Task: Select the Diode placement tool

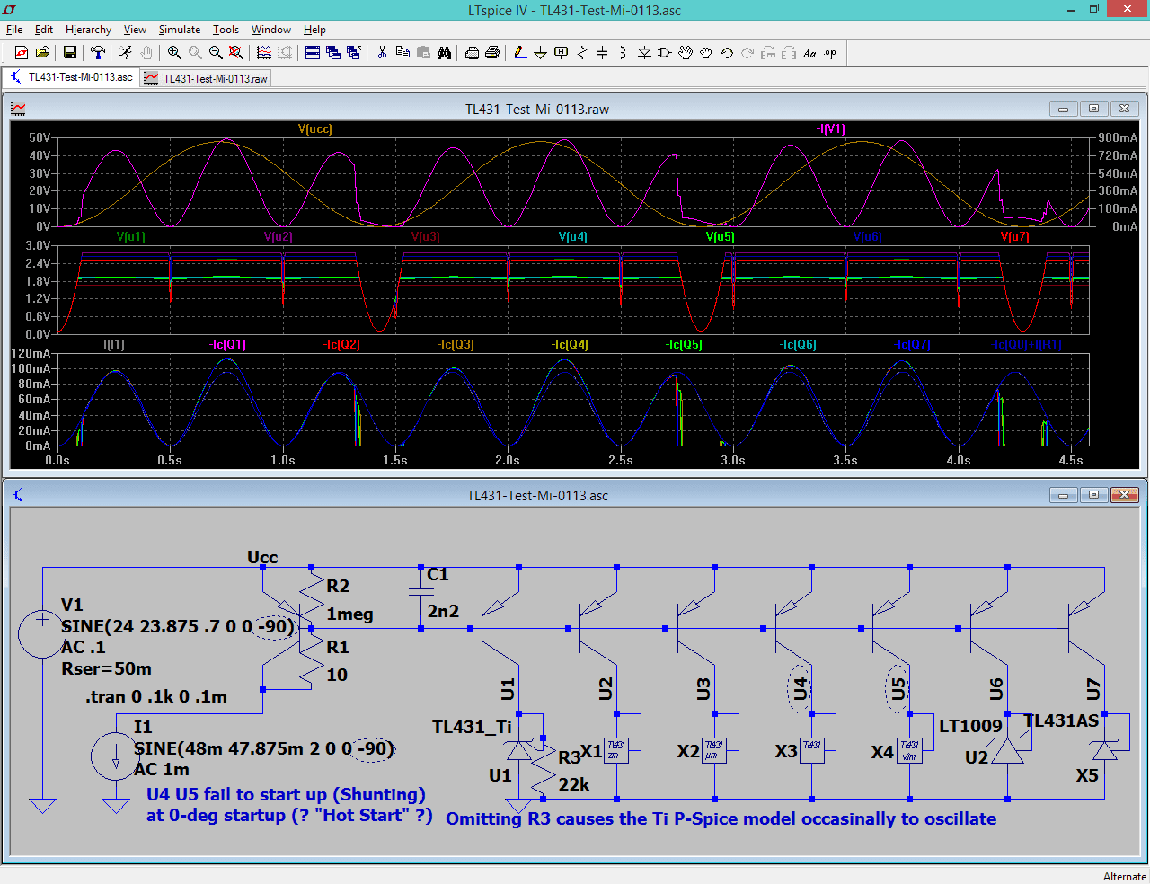Action: (644, 53)
